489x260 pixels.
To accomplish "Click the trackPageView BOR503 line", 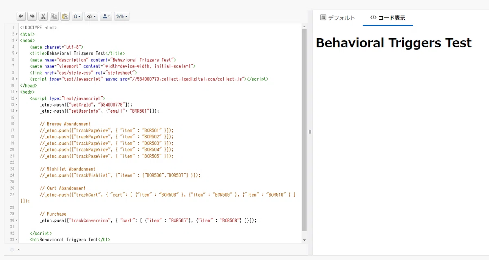I will 106,143.
